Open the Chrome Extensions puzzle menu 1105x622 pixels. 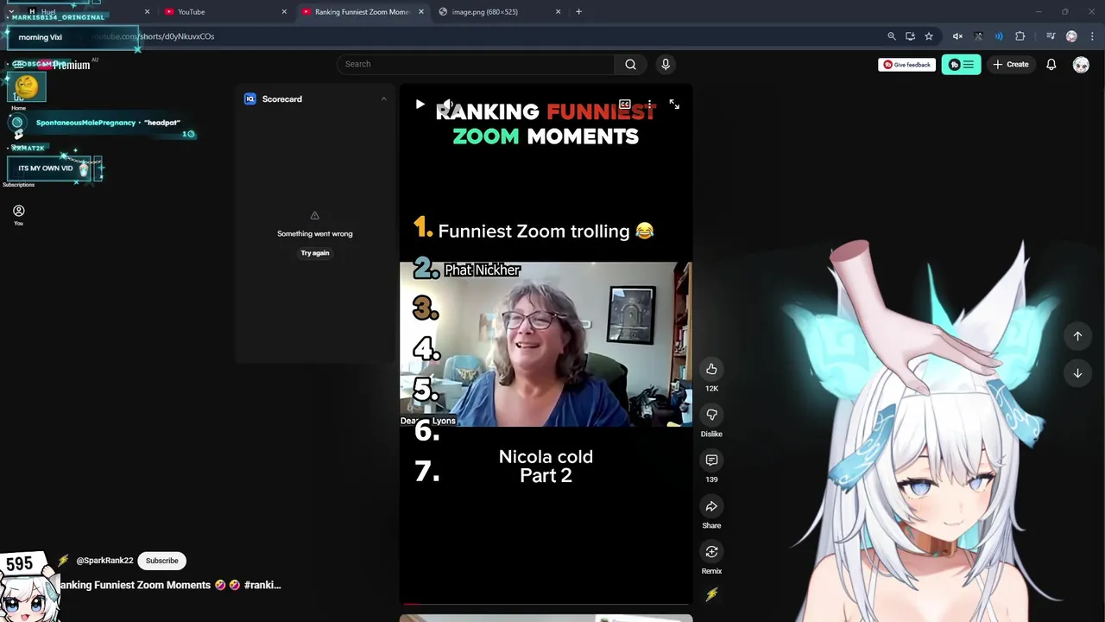(x=1020, y=36)
